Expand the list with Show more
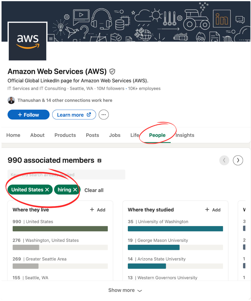Viewport: 251px width, 301px height. pos(125,290)
